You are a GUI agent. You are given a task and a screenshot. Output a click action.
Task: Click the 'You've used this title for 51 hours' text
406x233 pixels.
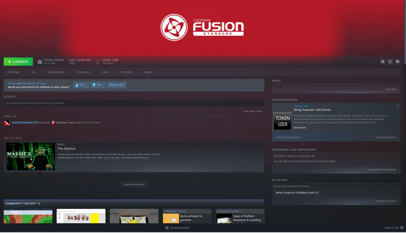[x=27, y=83]
